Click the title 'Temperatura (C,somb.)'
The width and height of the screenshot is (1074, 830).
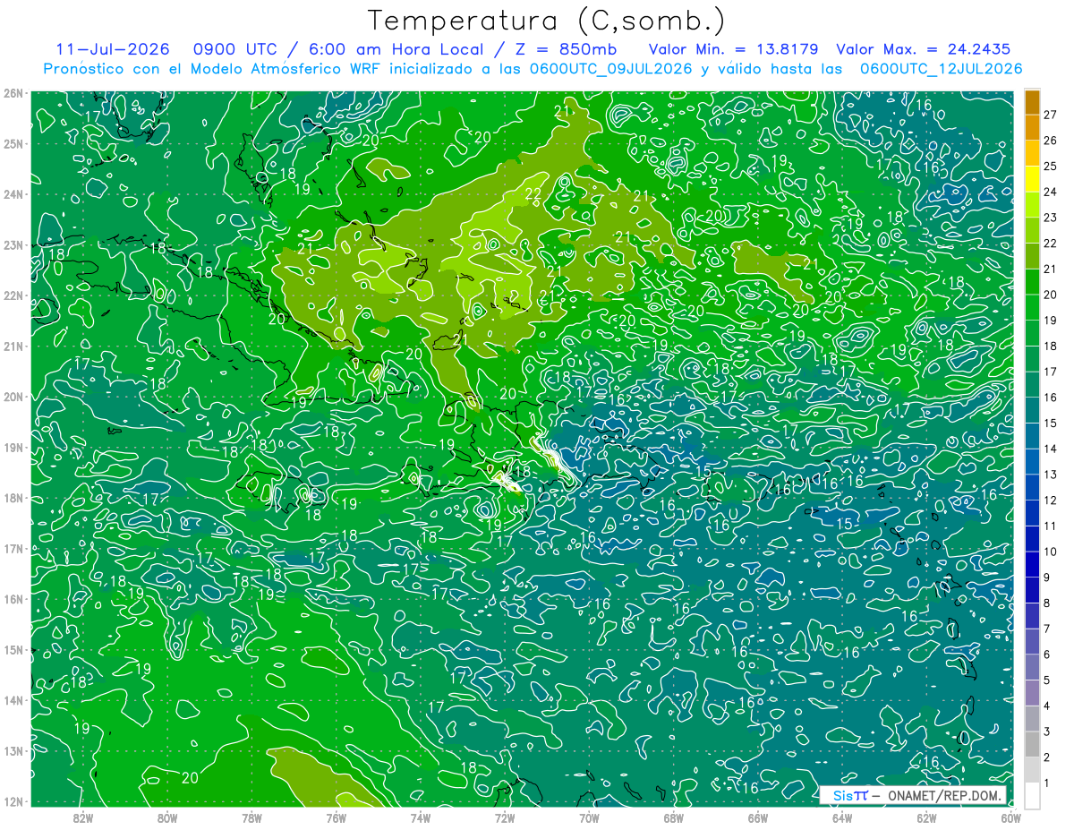(x=547, y=21)
